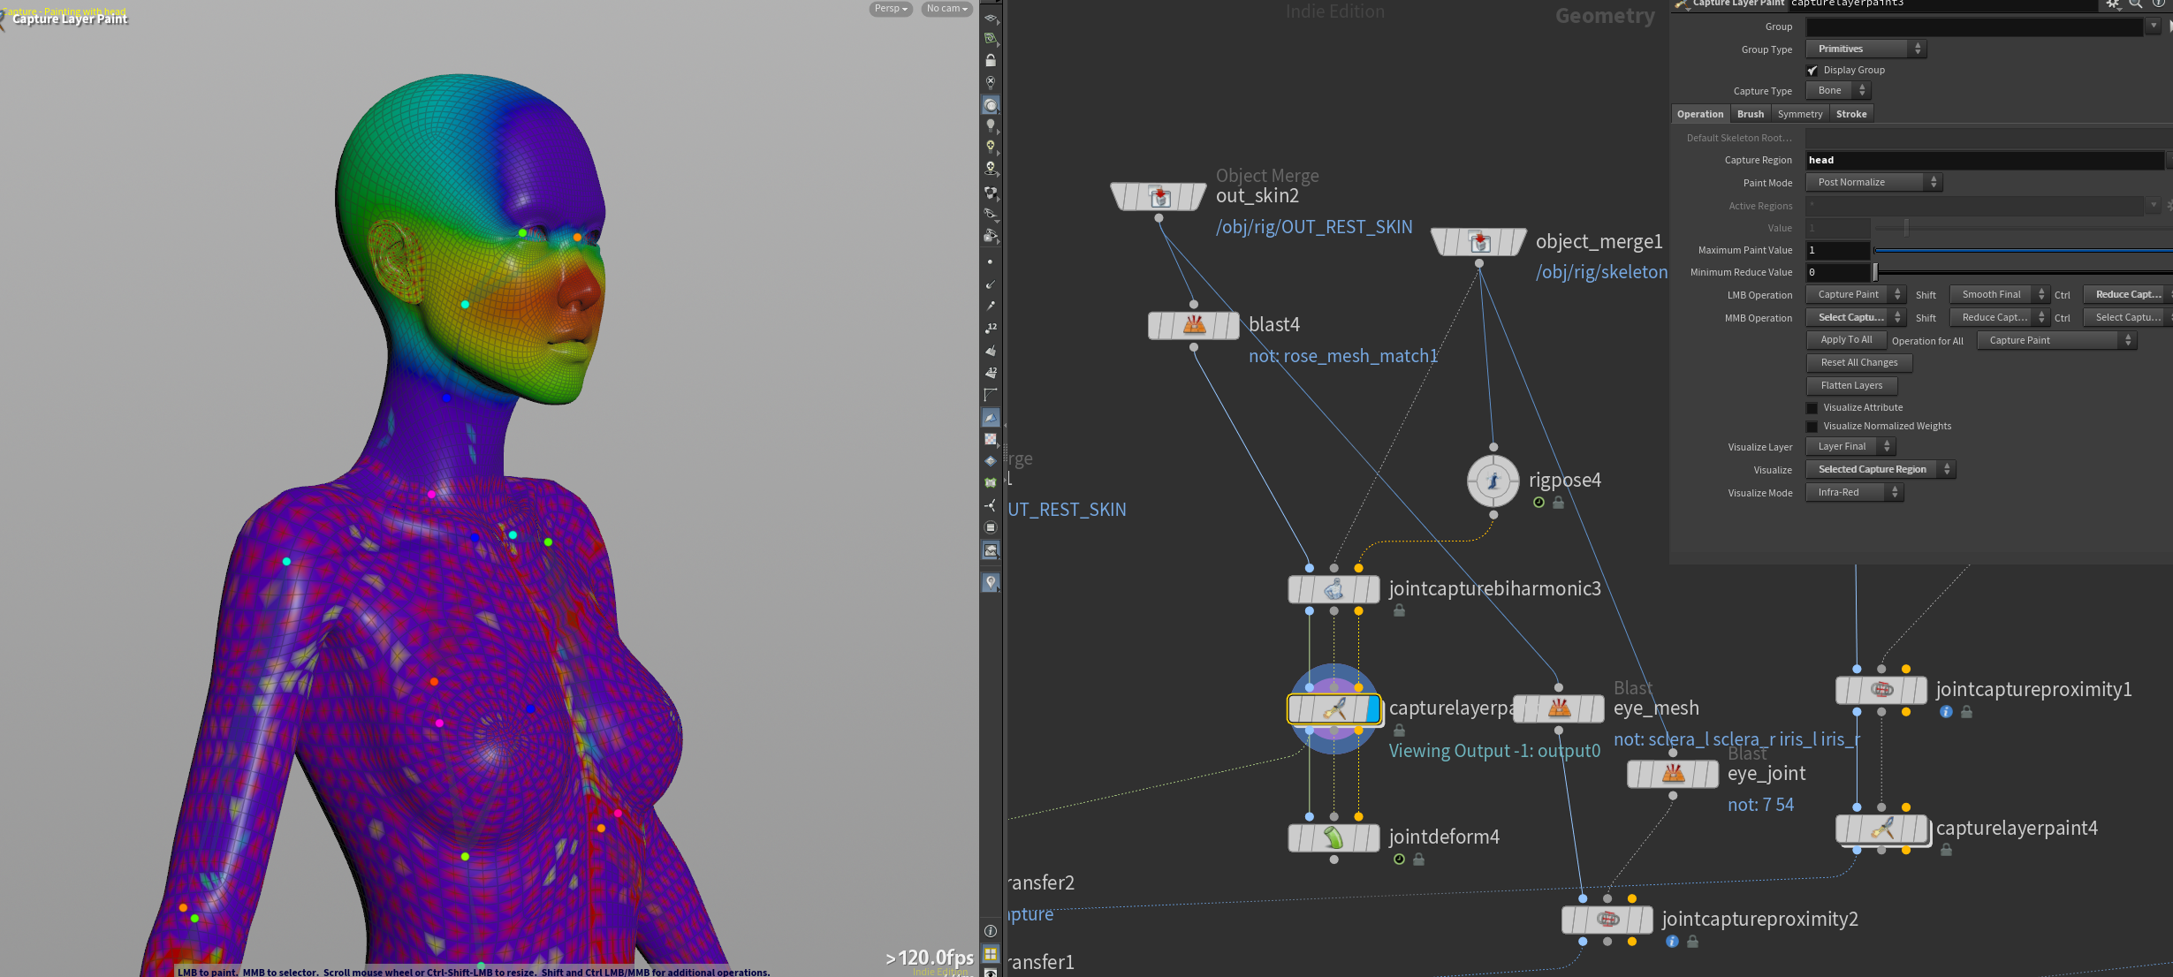This screenshot has width=2173, height=977.
Task: Click the Maximum Paint Value slider
Action: coord(2023,250)
